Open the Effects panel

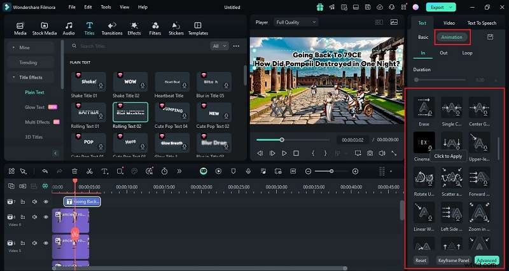coord(134,29)
